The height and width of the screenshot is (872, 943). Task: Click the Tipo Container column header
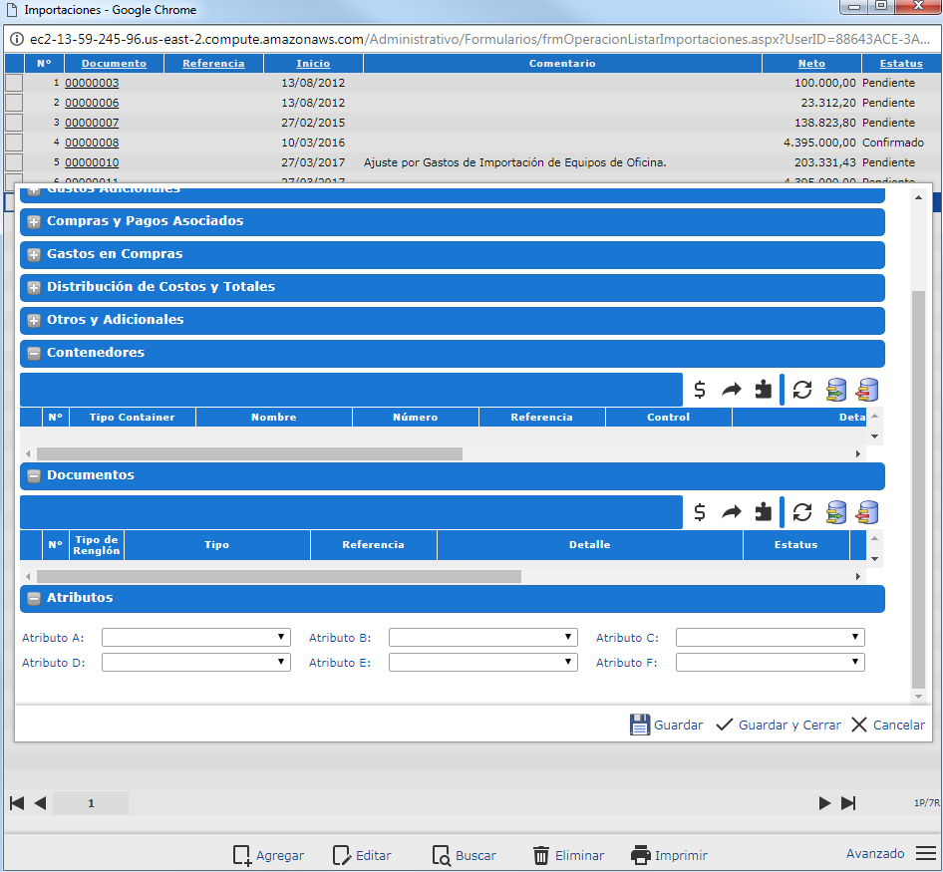click(x=133, y=417)
